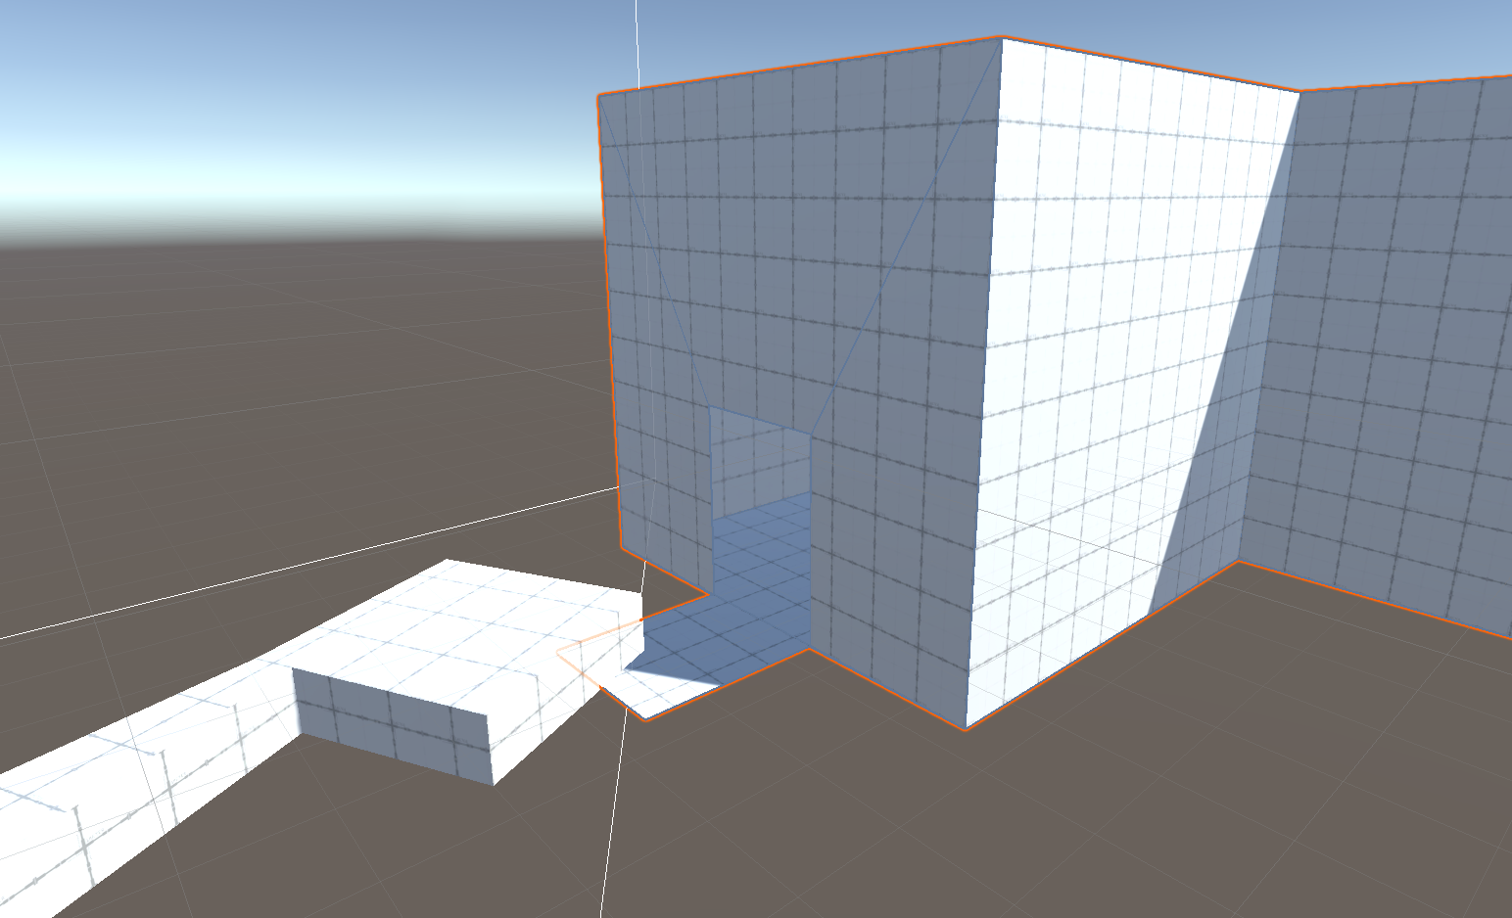1512x918 pixels.
Task: Pick the topmost orange corner of the building
Action: coord(1001,37)
